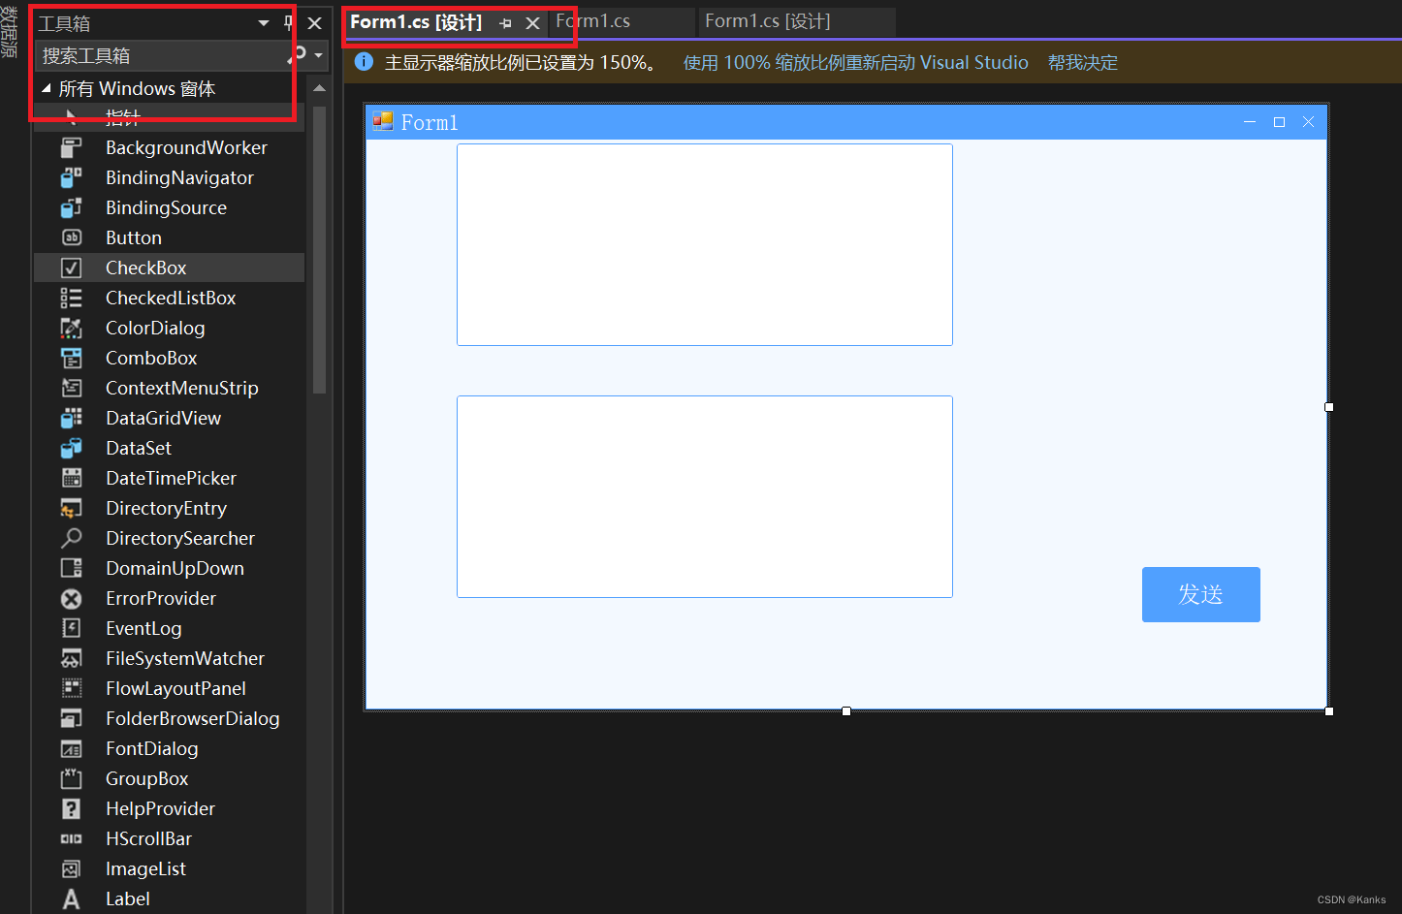The image size is (1402, 914).
Task: Click 使用 100% 缩放比例重新启动 Visual Studio link
Action: (x=855, y=63)
